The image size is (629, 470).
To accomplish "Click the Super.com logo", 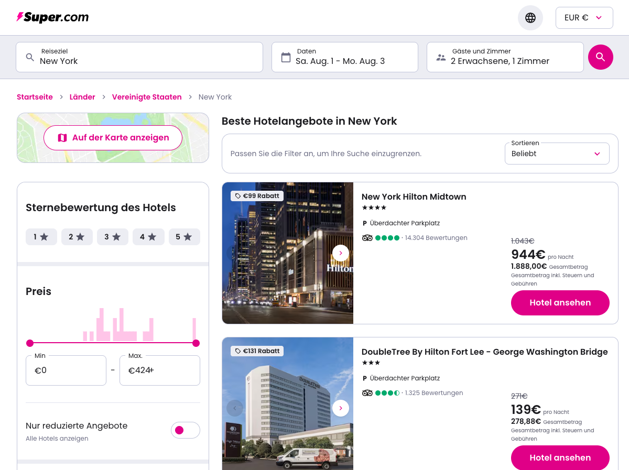I will (x=52, y=17).
